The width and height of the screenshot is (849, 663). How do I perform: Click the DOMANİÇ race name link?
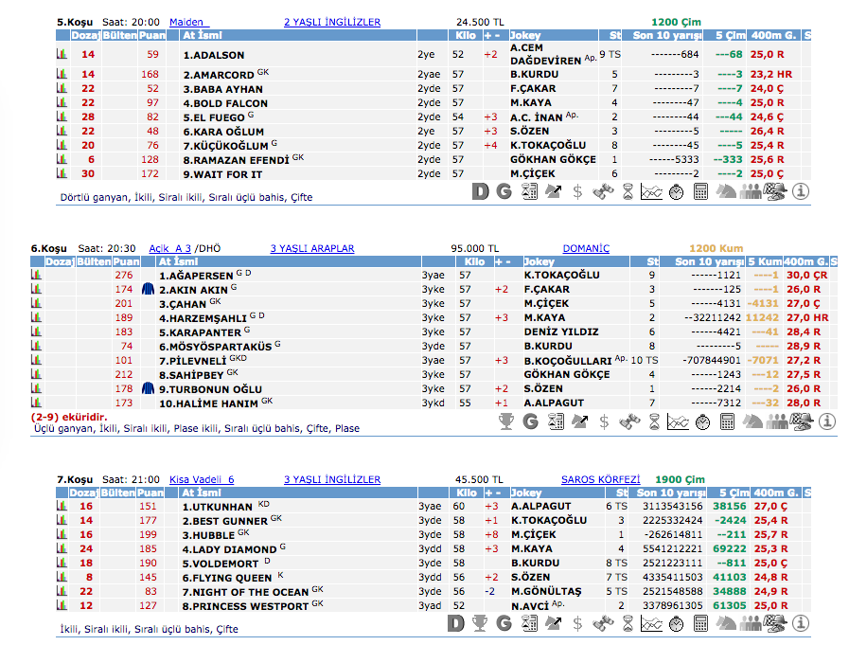pos(586,249)
